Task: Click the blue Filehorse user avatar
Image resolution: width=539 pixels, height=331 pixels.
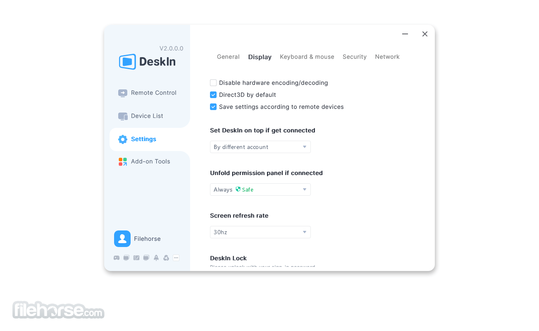Action: point(122,239)
